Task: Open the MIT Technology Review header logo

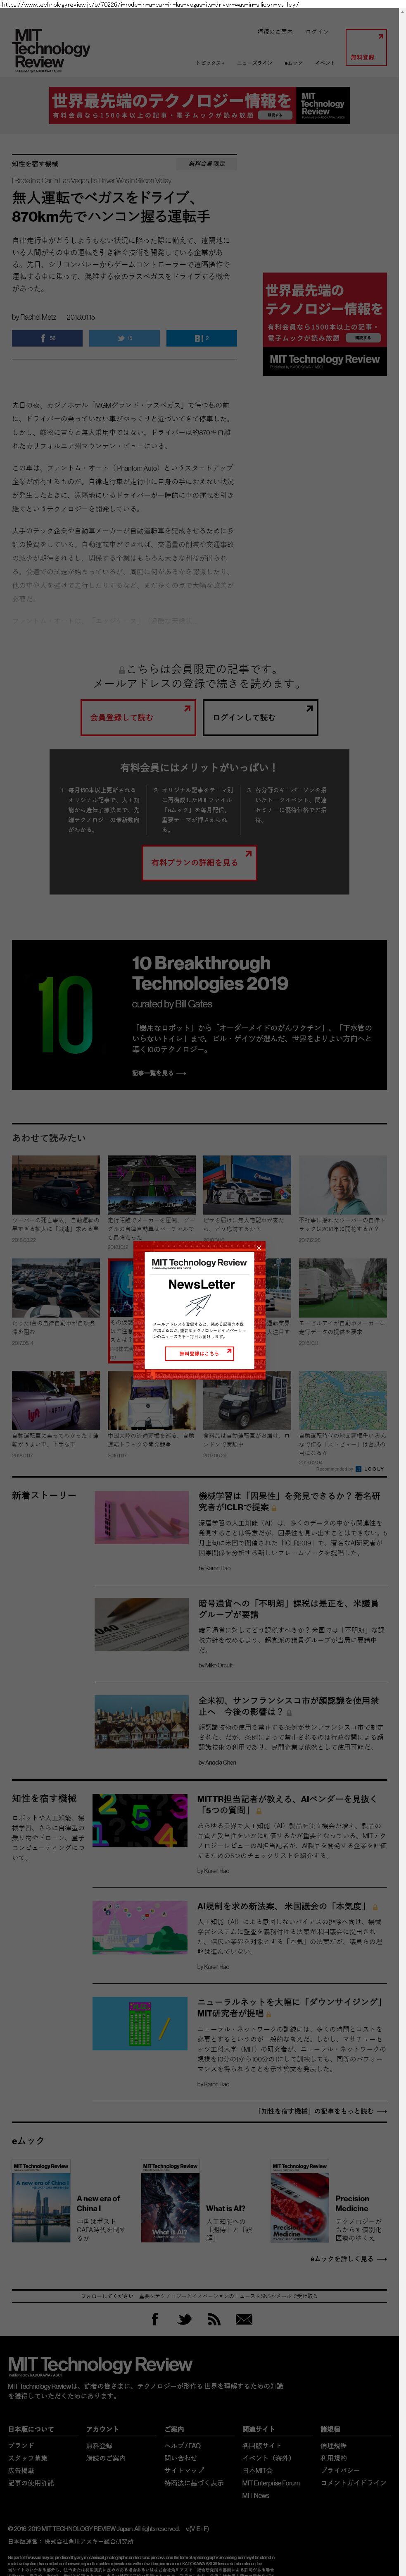Action: [51, 50]
